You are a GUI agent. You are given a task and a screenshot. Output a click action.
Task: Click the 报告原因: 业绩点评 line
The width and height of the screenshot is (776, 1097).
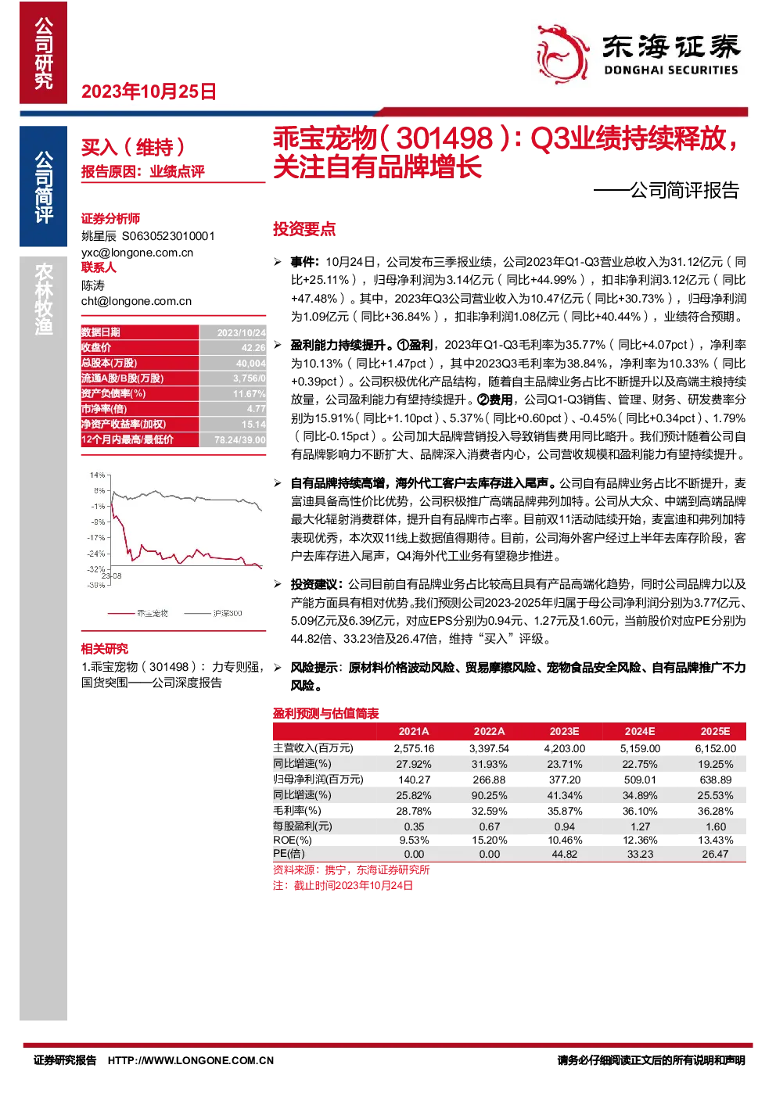[x=143, y=172]
